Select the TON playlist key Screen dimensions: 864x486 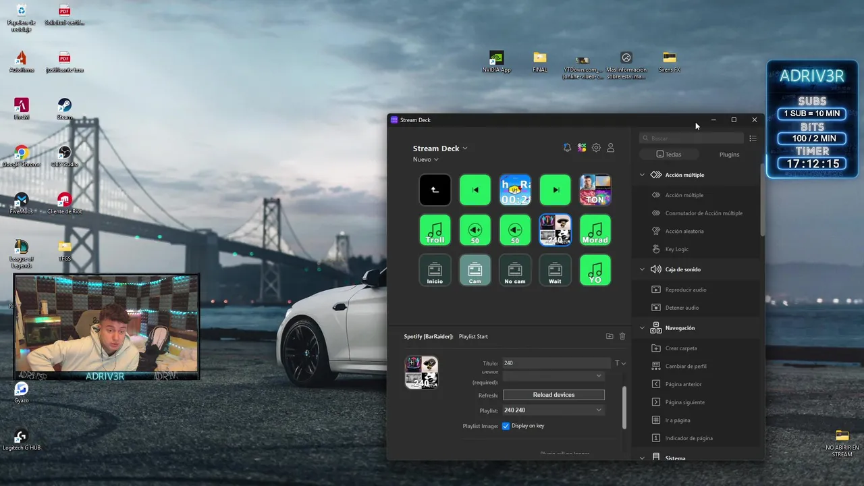point(595,190)
